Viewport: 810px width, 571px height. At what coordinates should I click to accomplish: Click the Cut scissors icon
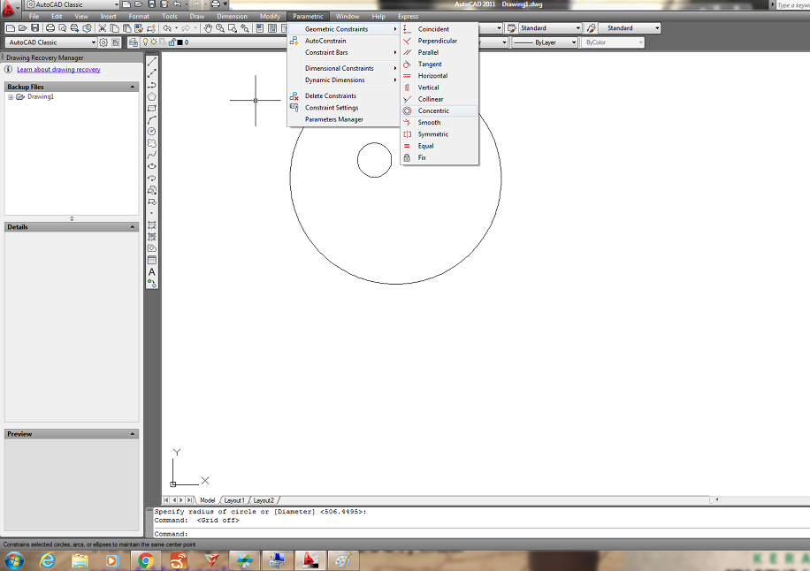pyautogui.click(x=103, y=28)
